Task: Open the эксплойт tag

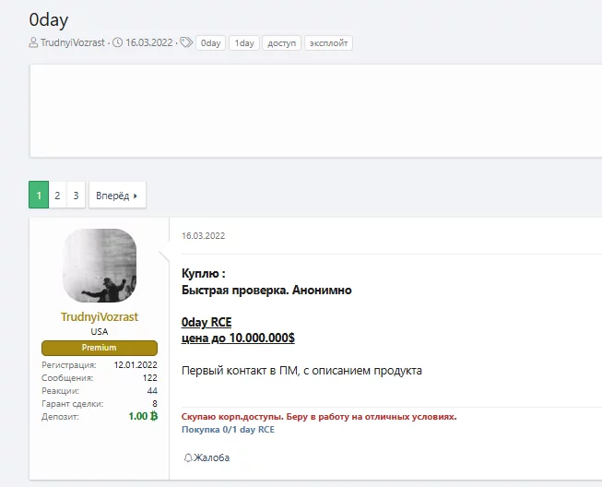Action: click(328, 43)
